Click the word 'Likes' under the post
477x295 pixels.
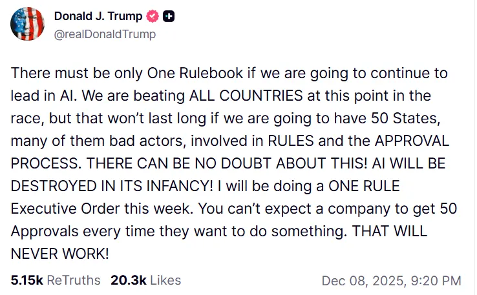tap(165, 280)
